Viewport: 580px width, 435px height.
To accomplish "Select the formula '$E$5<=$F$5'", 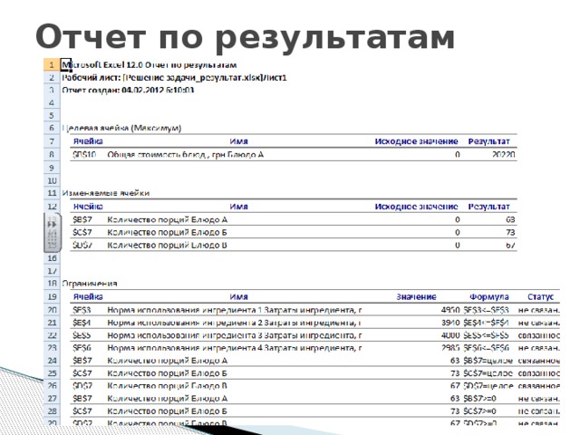I will click(486, 335).
